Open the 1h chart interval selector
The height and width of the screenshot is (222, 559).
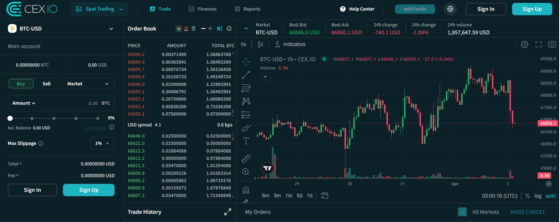243,44
